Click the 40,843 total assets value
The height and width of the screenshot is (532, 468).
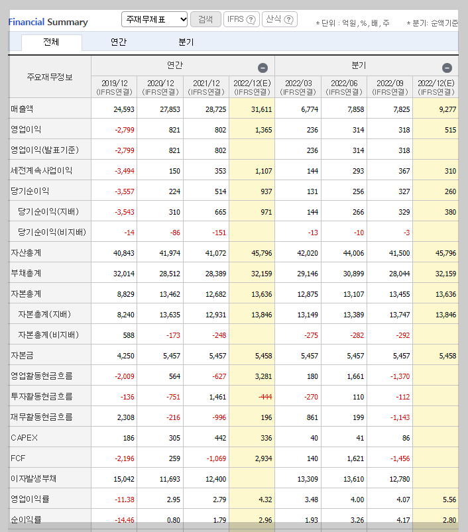tap(124, 253)
